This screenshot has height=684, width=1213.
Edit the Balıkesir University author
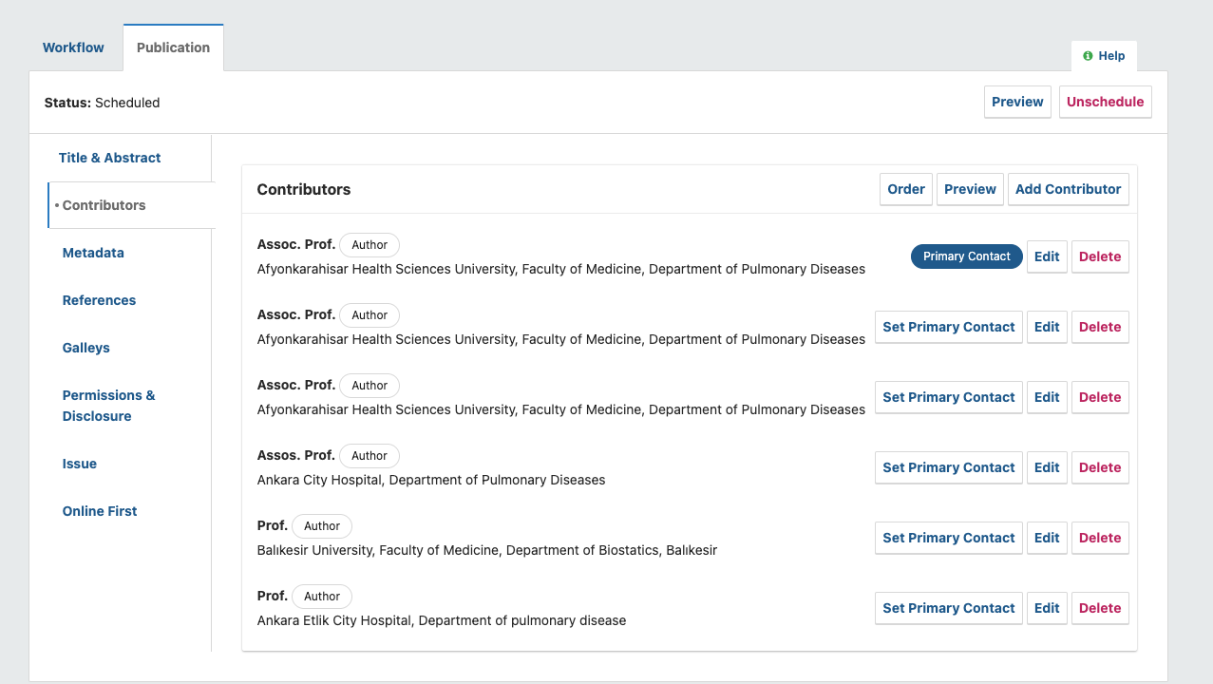(x=1047, y=538)
